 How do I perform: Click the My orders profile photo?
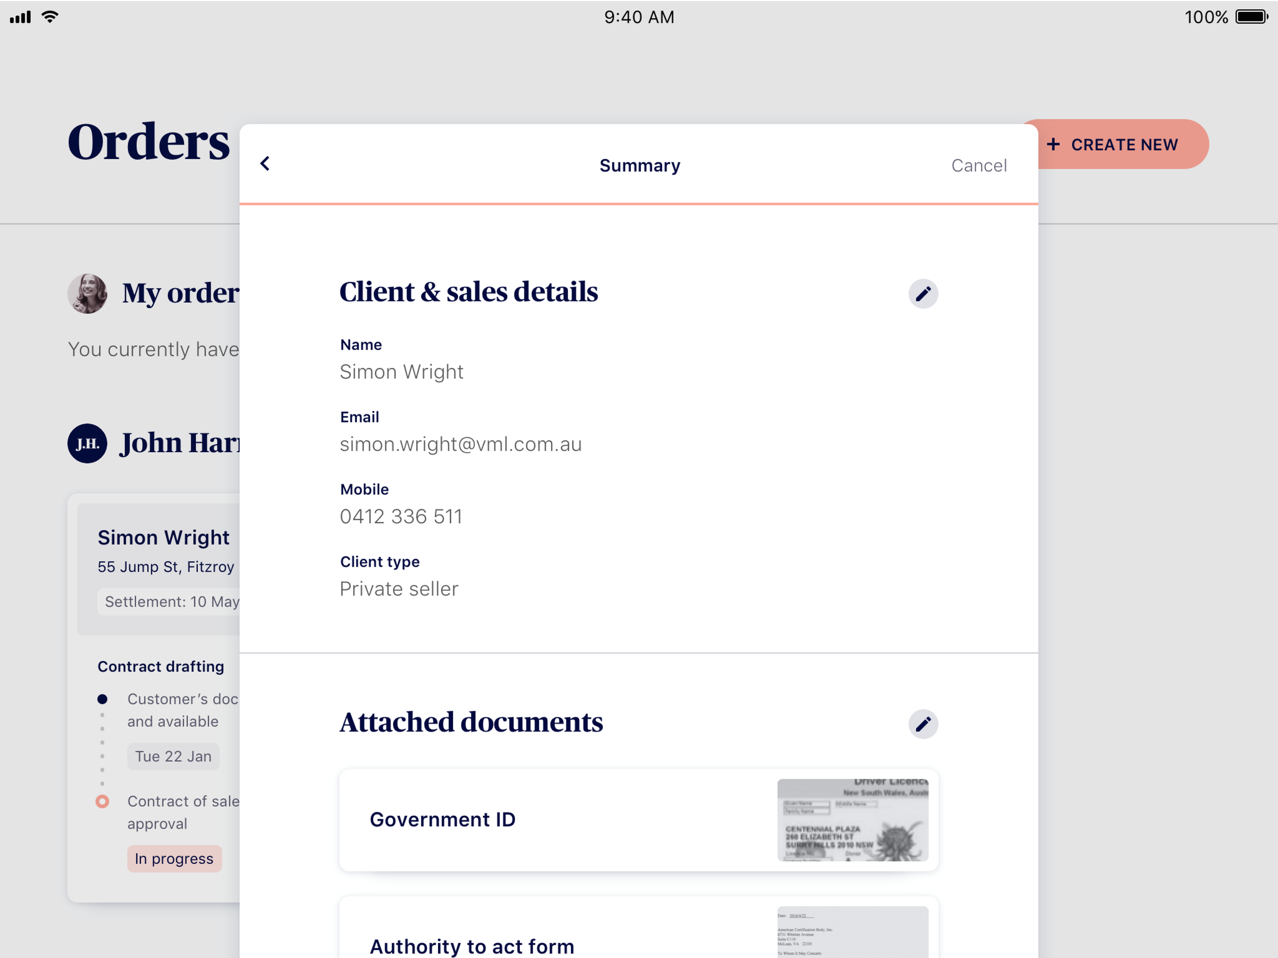click(x=87, y=294)
